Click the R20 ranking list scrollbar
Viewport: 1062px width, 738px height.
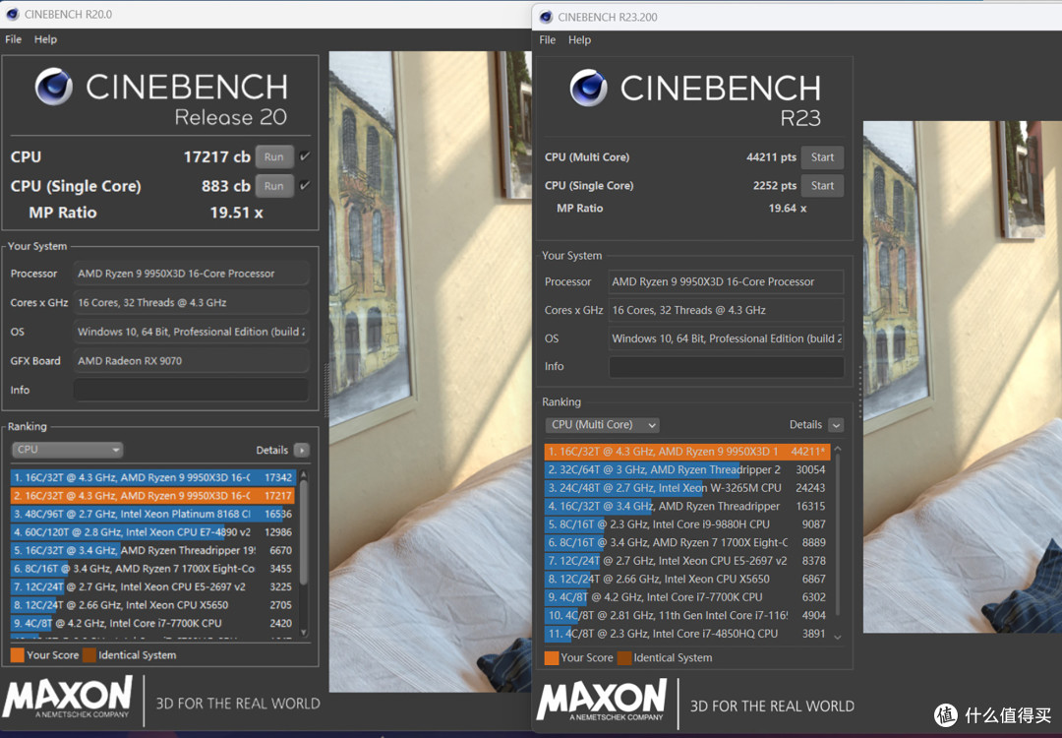click(x=304, y=532)
